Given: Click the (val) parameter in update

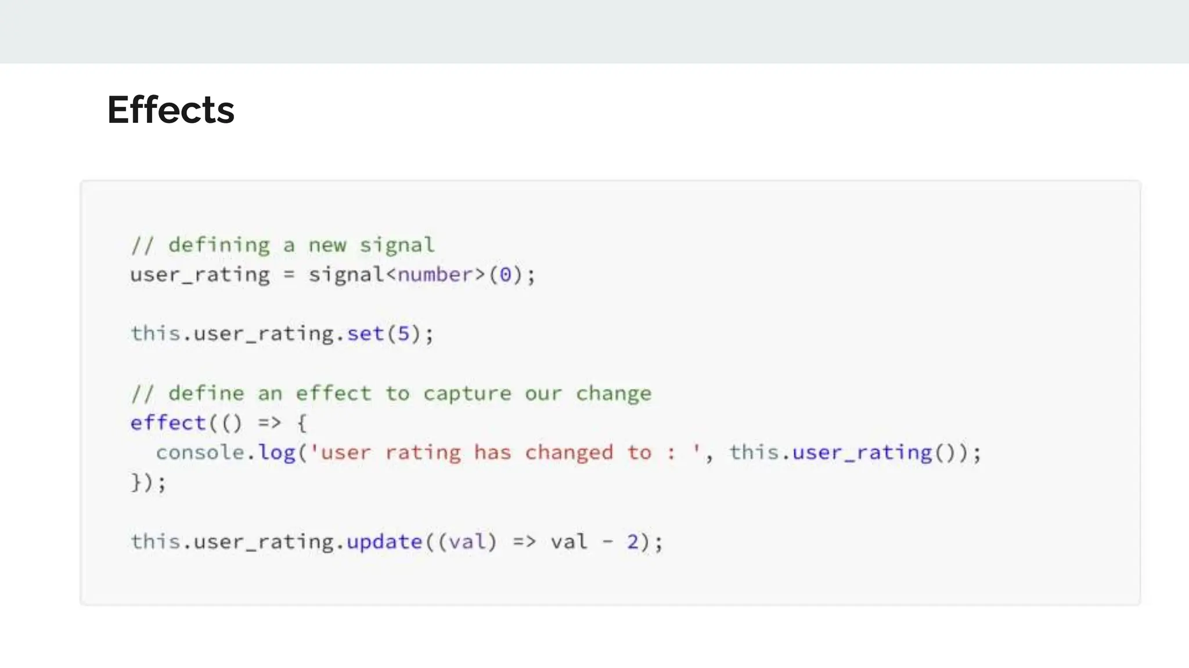Looking at the screenshot, I should (x=468, y=542).
